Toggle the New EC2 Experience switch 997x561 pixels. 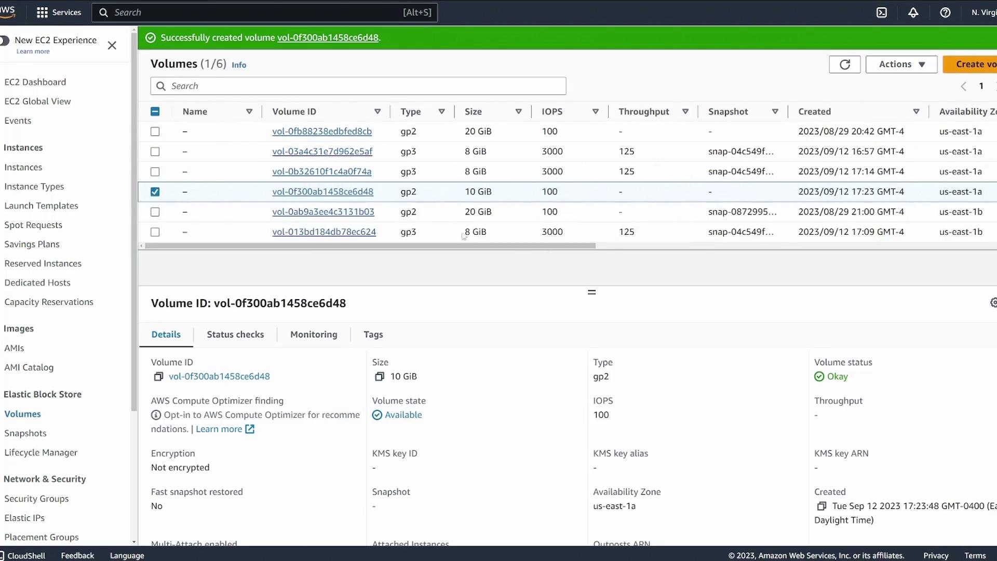(x=4, y=41)
